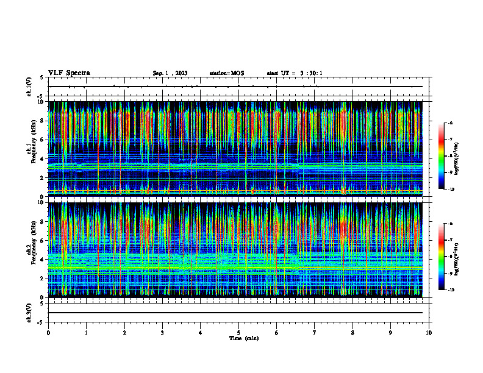Click the "Time (min)" axis label
483x373 pixels.
click(244, 338)
